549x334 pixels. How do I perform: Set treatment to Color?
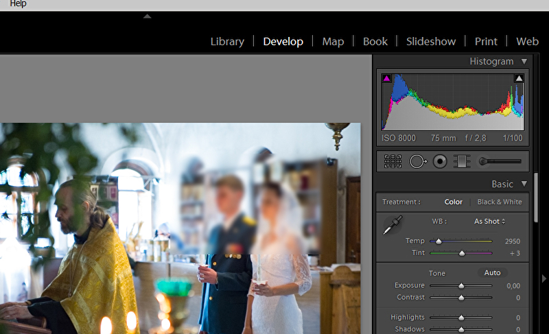tap(453, 202)
